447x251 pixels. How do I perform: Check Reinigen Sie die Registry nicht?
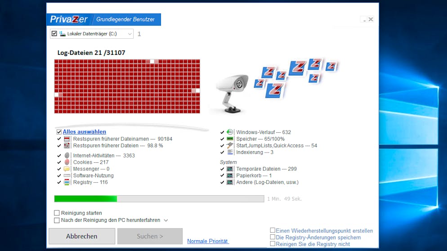[x=273, y=244]
